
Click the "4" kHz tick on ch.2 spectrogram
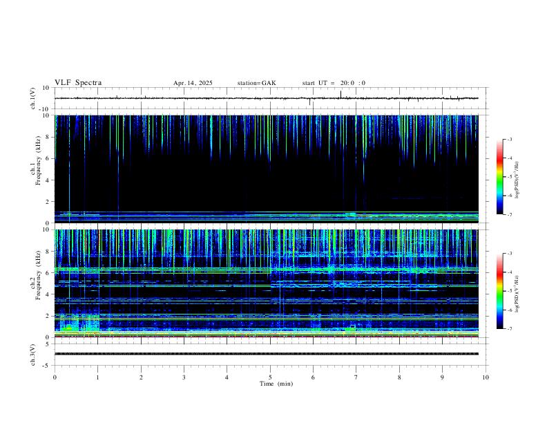pyautogui.click(x=48, y=294)
